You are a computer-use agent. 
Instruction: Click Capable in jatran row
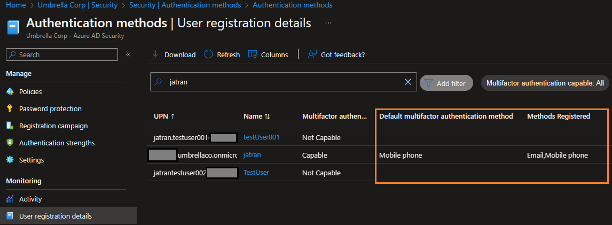(315, 155)
